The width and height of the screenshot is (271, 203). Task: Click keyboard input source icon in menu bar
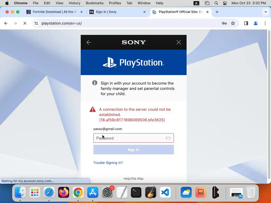click(x=196, y=3)
